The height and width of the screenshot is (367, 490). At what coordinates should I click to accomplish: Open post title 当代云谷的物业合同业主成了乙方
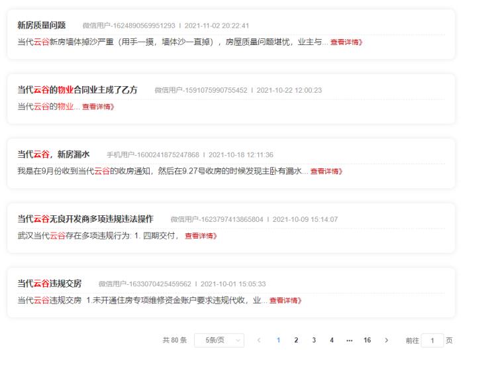pyautogui.click(x=77, y=90)
